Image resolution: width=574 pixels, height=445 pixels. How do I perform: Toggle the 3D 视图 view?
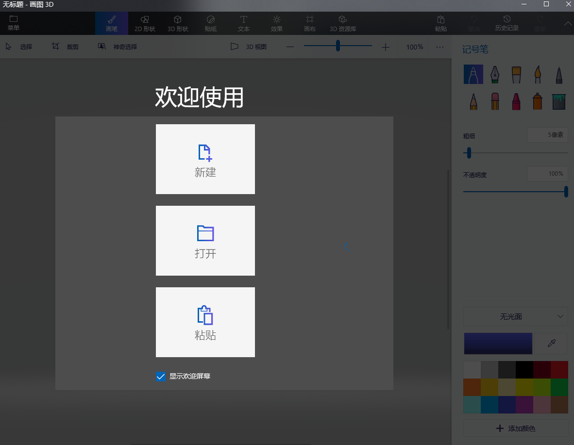click(249, 47)
